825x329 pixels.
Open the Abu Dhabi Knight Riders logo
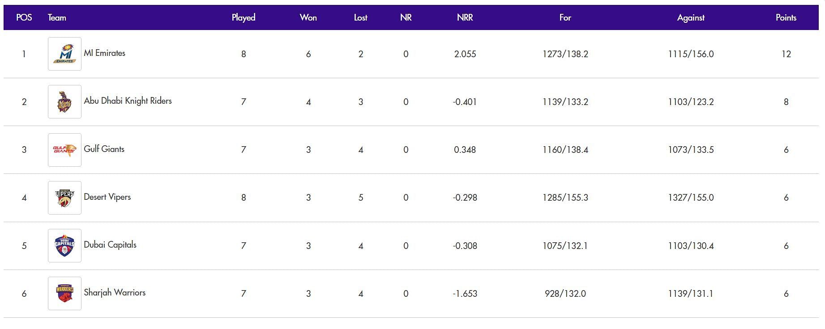(x=64, y=101)
